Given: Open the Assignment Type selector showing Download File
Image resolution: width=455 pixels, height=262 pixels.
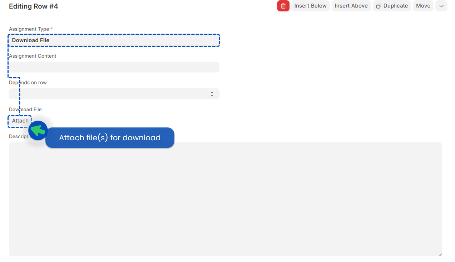Looking at the screenshot, I should point(114,40).
